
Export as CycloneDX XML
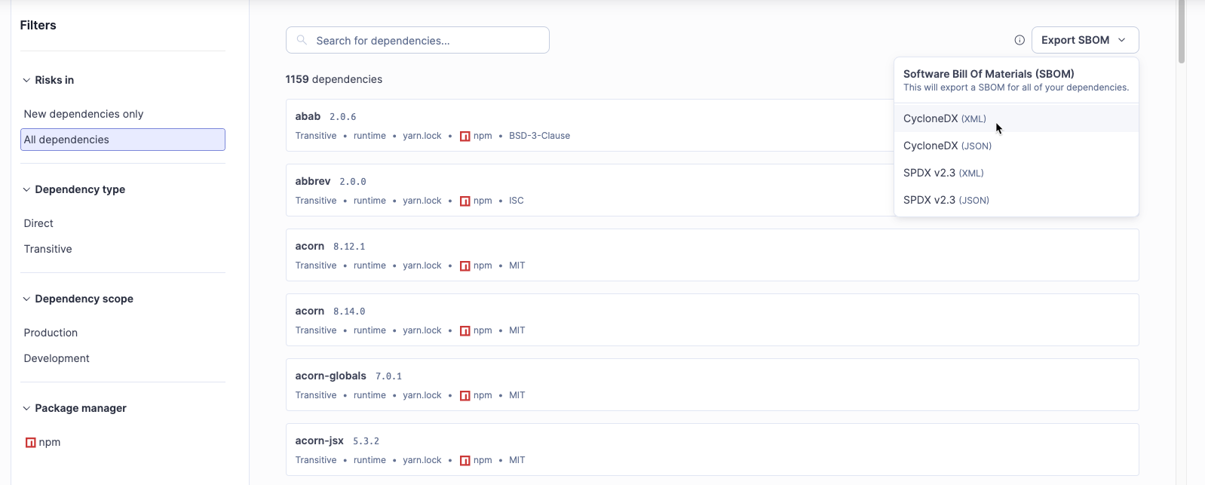coord(1016,118)
